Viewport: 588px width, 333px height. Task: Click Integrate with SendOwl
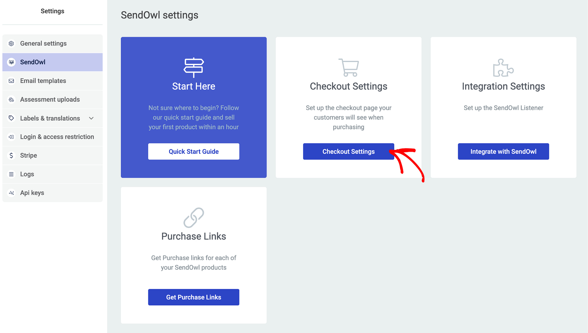[503, 151]
